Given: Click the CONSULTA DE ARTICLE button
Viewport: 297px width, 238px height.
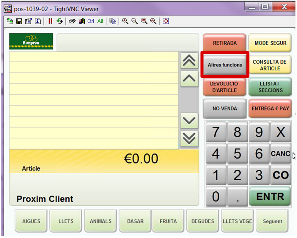Looking at the screenshot, I should pos(270,65).
